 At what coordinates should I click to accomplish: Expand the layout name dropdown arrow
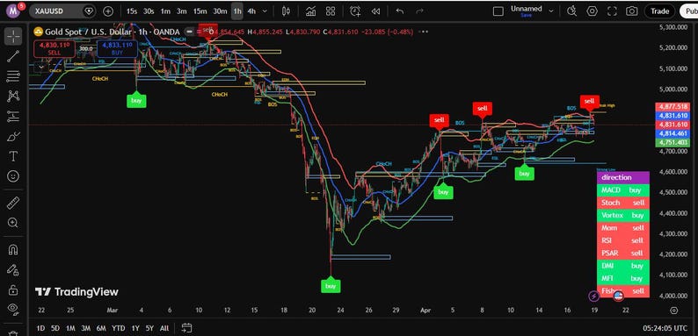[551, 11]
